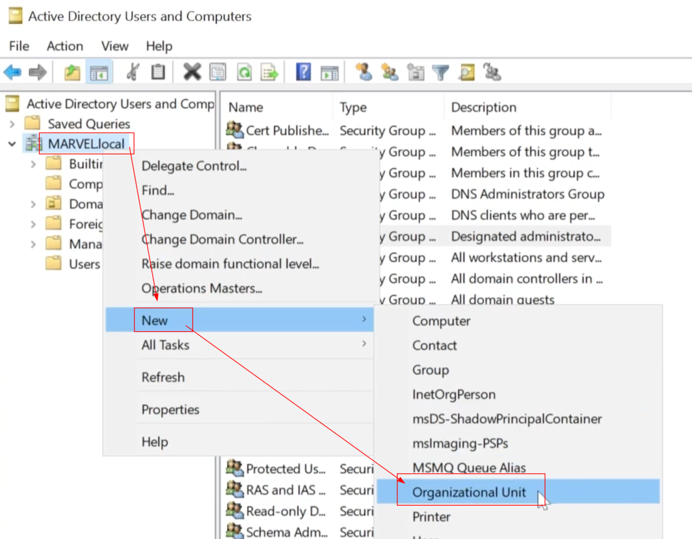Open the View menu in menu bar
The width and height of the screenshot is (692, 539).
point(115,46)
